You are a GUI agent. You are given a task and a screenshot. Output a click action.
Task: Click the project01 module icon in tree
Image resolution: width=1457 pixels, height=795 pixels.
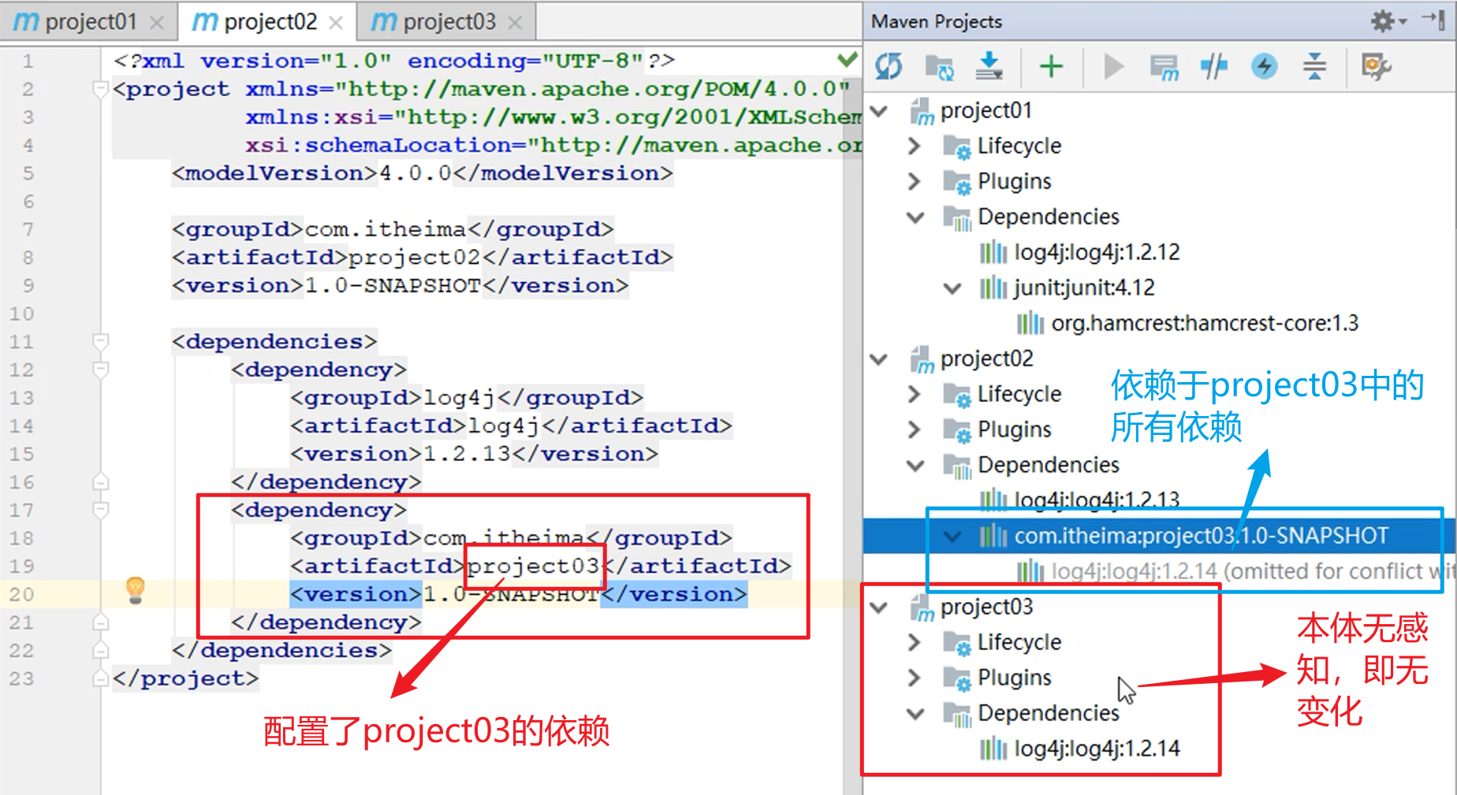click(x=922, y=112)
